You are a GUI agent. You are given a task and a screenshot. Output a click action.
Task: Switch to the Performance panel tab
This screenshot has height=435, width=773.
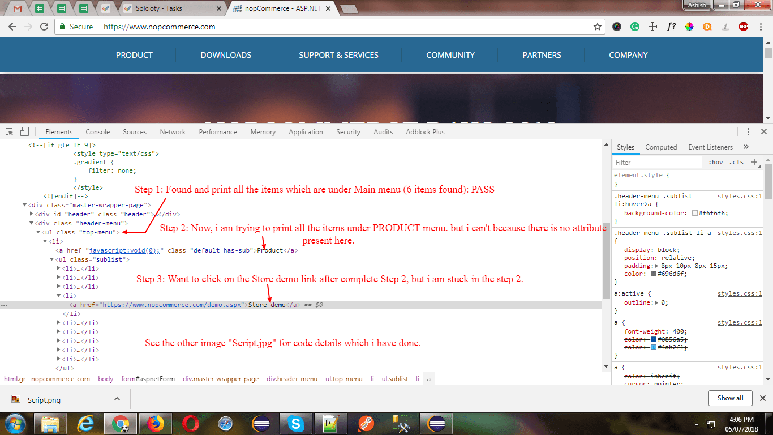218,132
